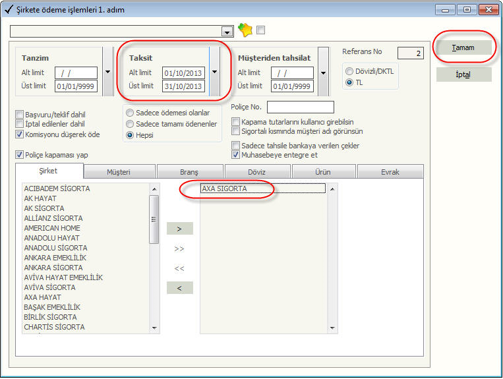Click the double left arrow remove-all button
This screenshot has height=379, width=503.
(x=179, y=268)
